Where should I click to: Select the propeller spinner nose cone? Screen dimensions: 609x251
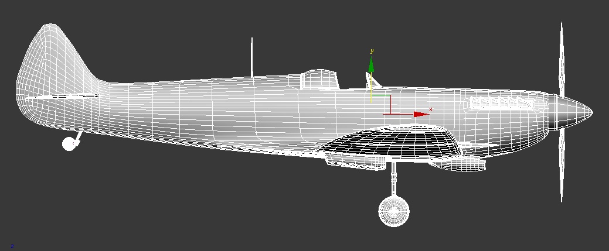(570, 112)
